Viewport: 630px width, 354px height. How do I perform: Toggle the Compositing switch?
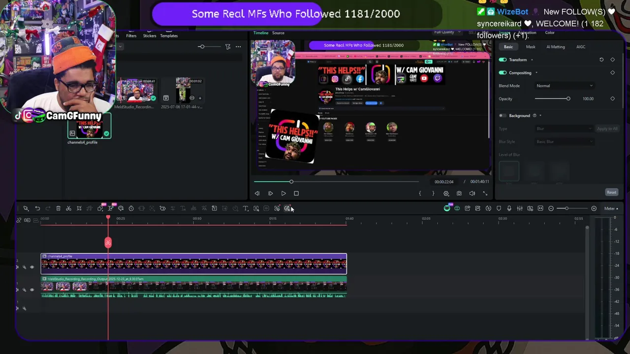pyautogui.click(x=503, y=73)
